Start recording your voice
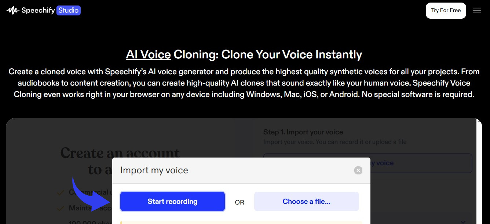 [172, 202]
